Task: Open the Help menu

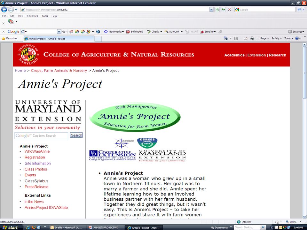Action: pyautogui.click(x=54, y=16)
